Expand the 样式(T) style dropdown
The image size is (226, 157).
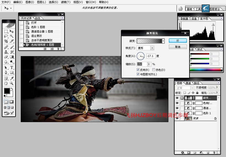152,48
